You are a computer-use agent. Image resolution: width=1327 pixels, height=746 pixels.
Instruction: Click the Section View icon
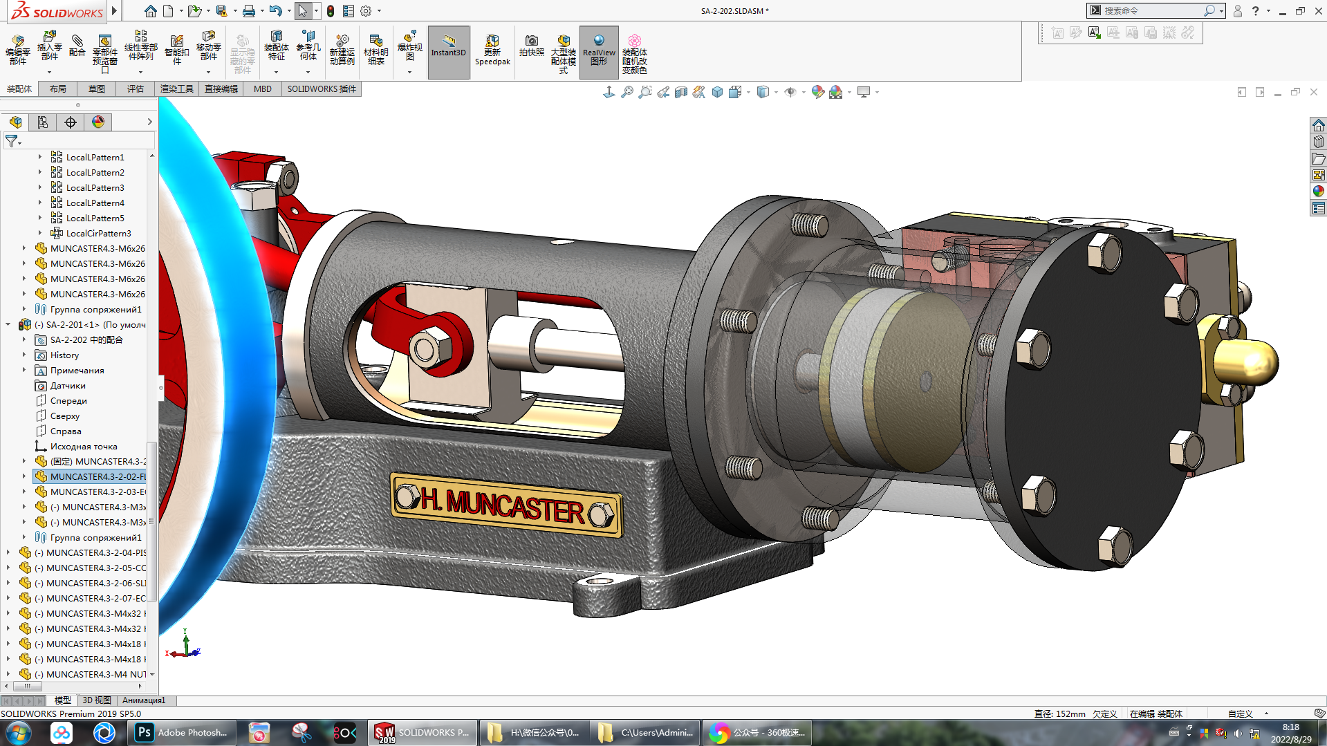[681, 92]
